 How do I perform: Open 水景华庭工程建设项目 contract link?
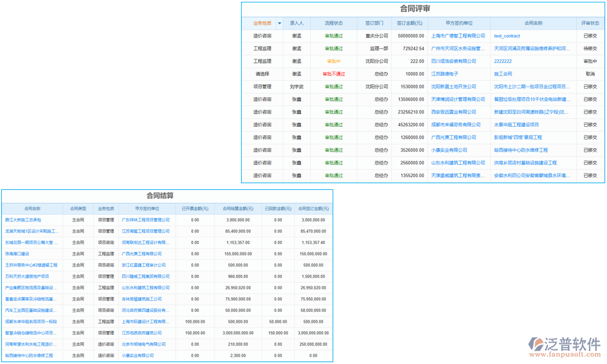[x=517, y=125]
